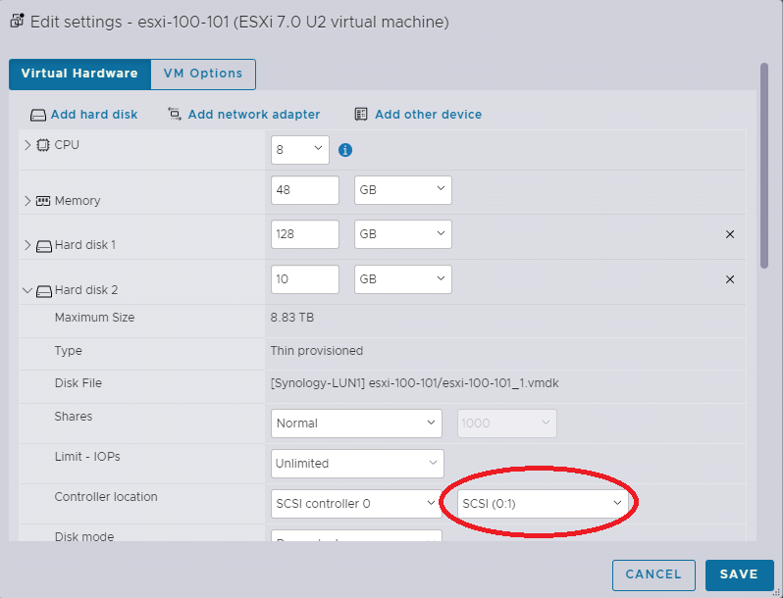Open the SCSI (0:1) location dropdown

(x=543, y=504)
